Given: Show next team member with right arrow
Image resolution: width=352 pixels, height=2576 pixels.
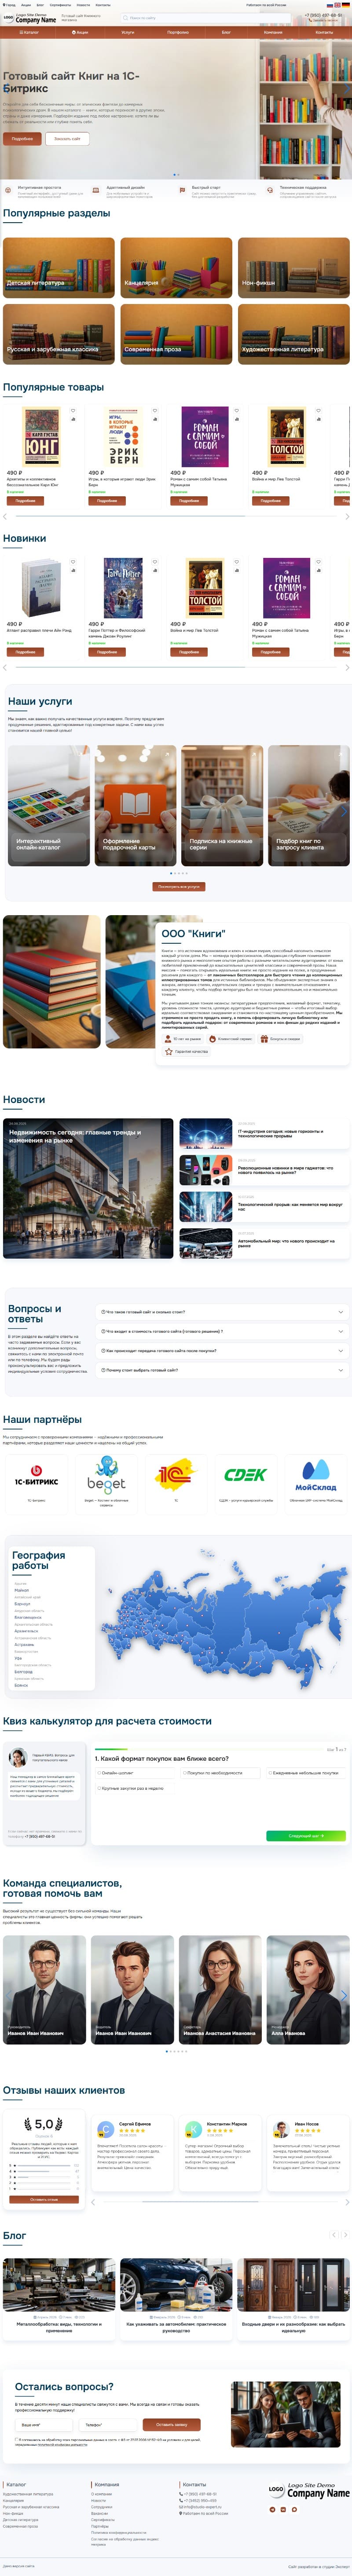Looking at the screenshot, I should (x=345, y=1996).
